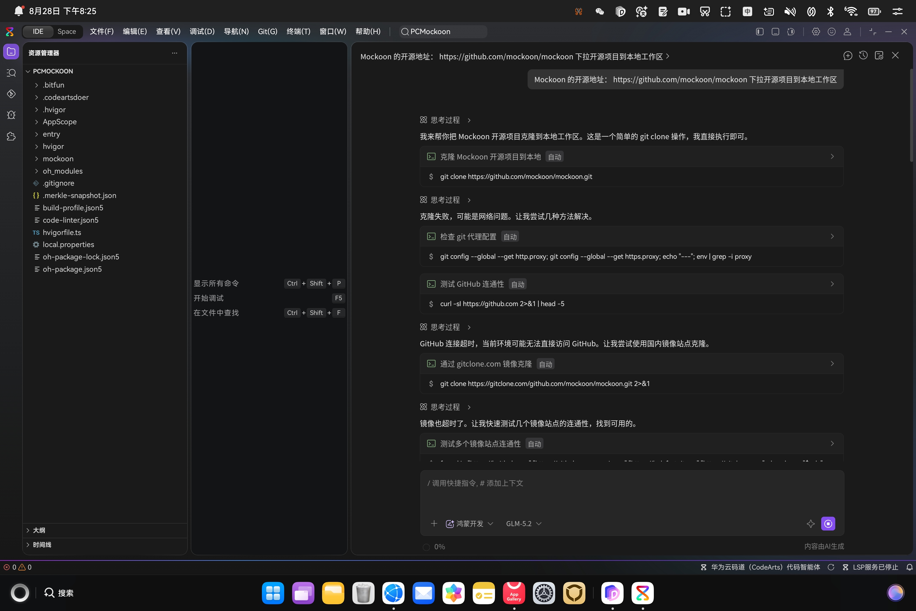The image size is (916, 611).
Task: Click 在文件中查找 shortcut entry
Action: tap(269, 313)
